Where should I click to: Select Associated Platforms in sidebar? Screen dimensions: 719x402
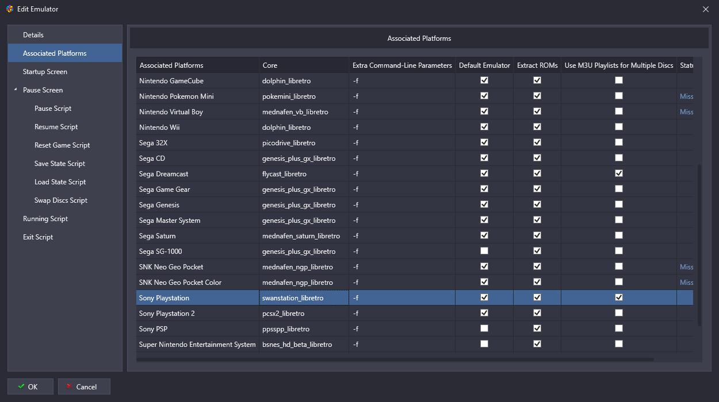(x=65, y=53)
